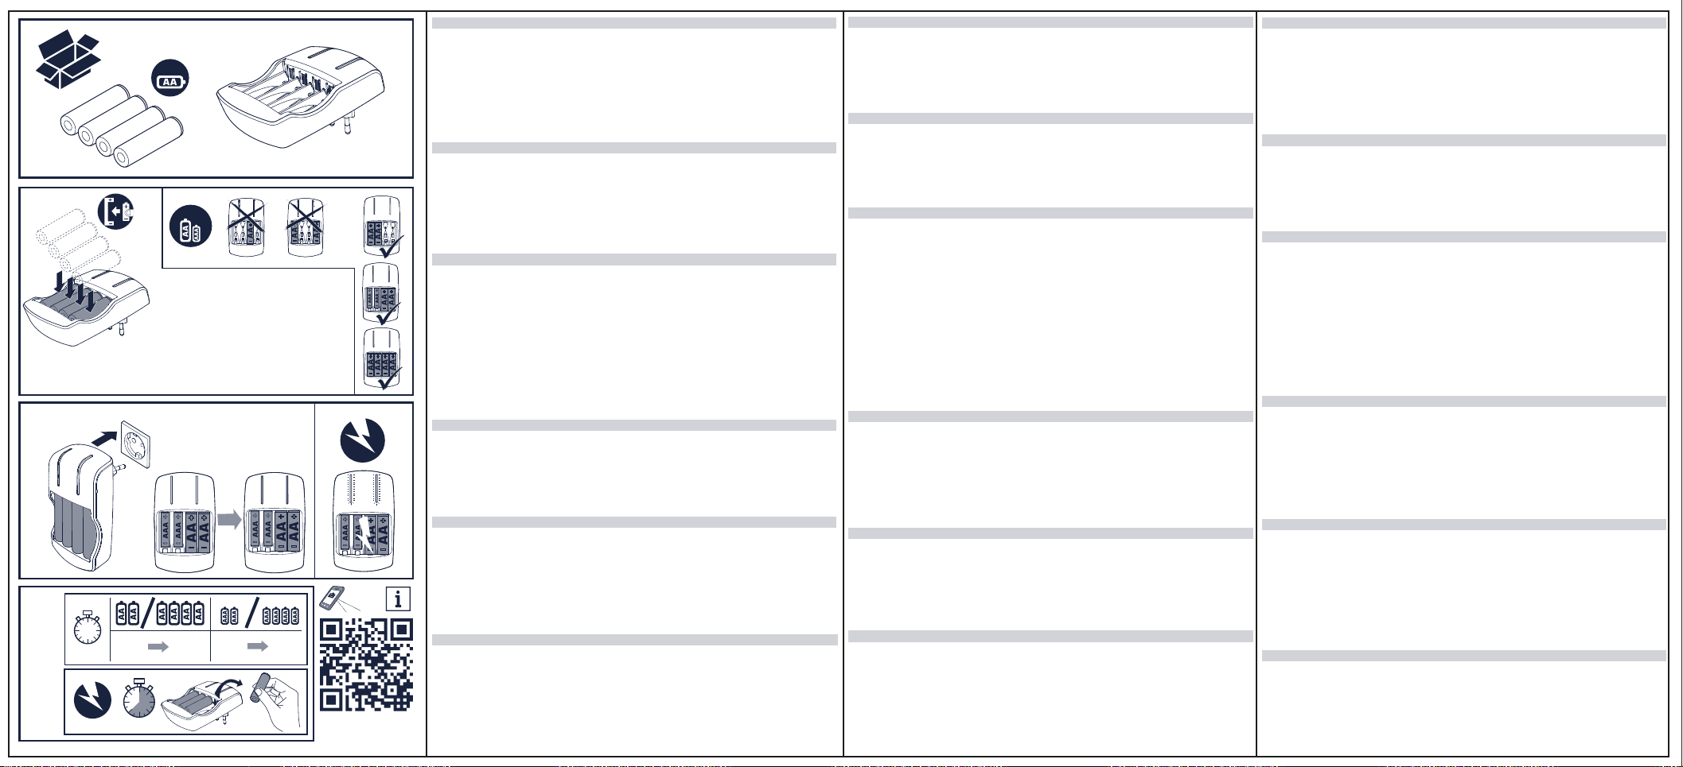Click the QR code
This screenshot has width=1683, height=767.
pos(366,664)
